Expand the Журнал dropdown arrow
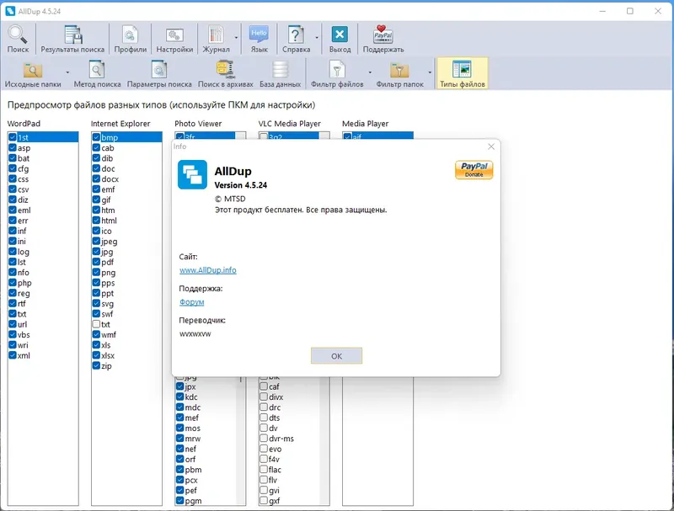Screen dimensions: 674x511 [x=236, y=38]
